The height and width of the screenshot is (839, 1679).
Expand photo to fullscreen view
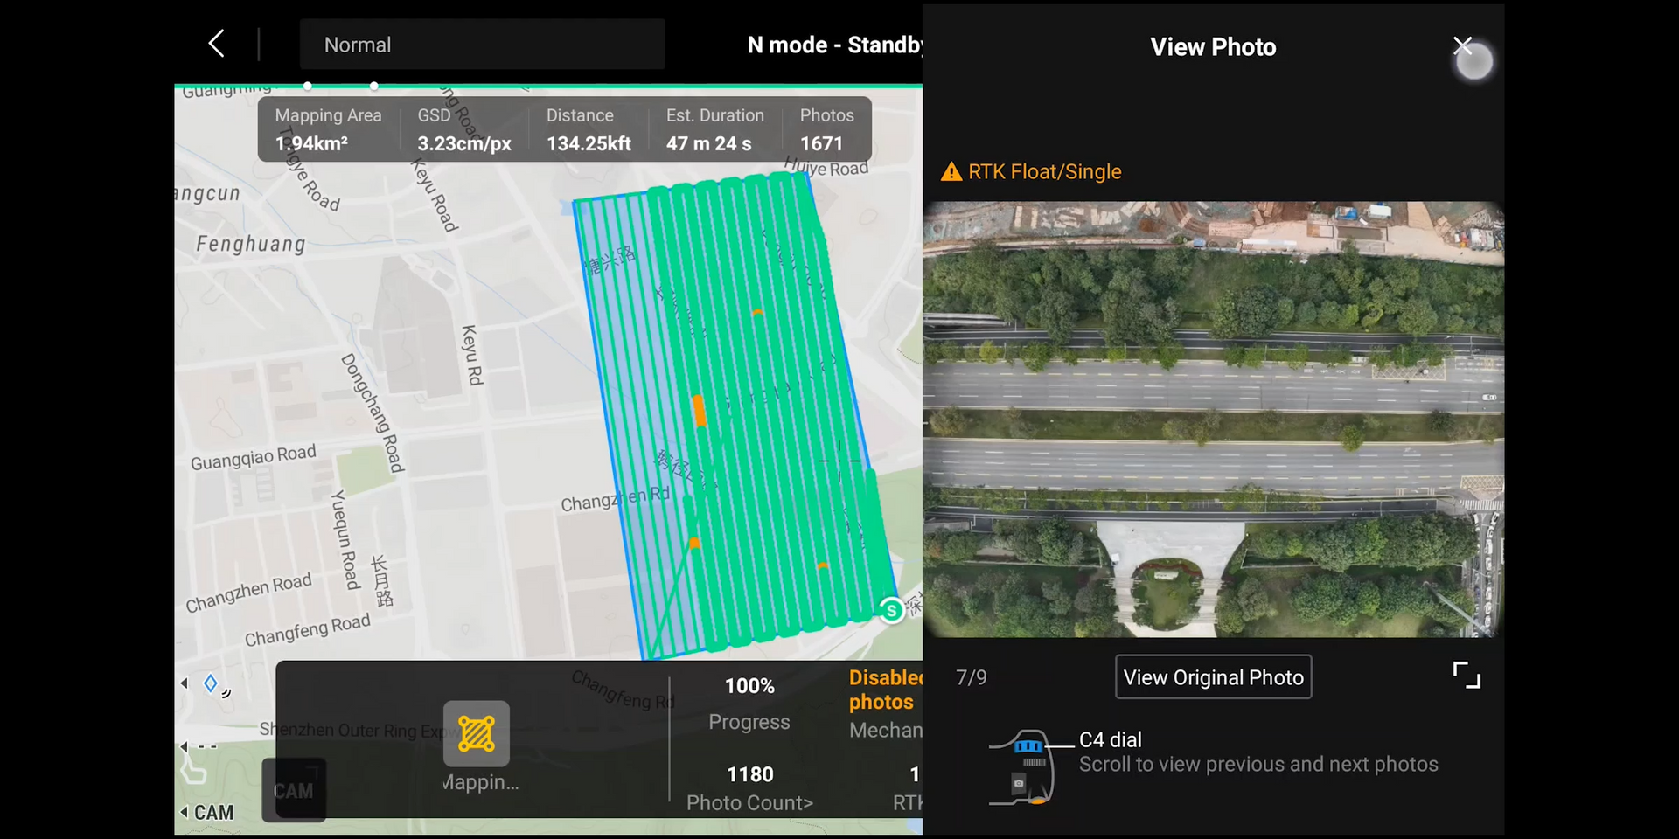click(x=1466, y=676)
